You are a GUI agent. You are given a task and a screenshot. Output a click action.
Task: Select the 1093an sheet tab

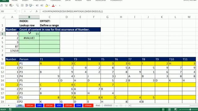click(x=69, y=105)
